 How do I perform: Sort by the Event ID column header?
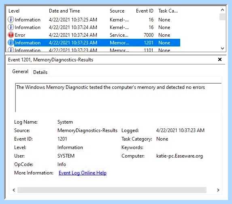(145, 11)
